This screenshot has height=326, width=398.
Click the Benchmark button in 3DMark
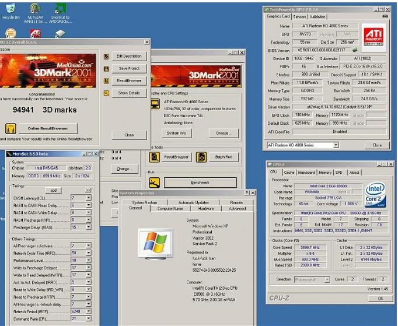tap(200, 183)
